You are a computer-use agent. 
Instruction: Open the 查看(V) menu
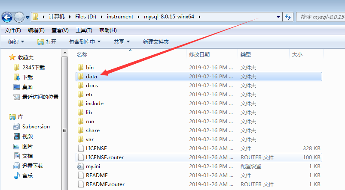(x=60, y=30)
